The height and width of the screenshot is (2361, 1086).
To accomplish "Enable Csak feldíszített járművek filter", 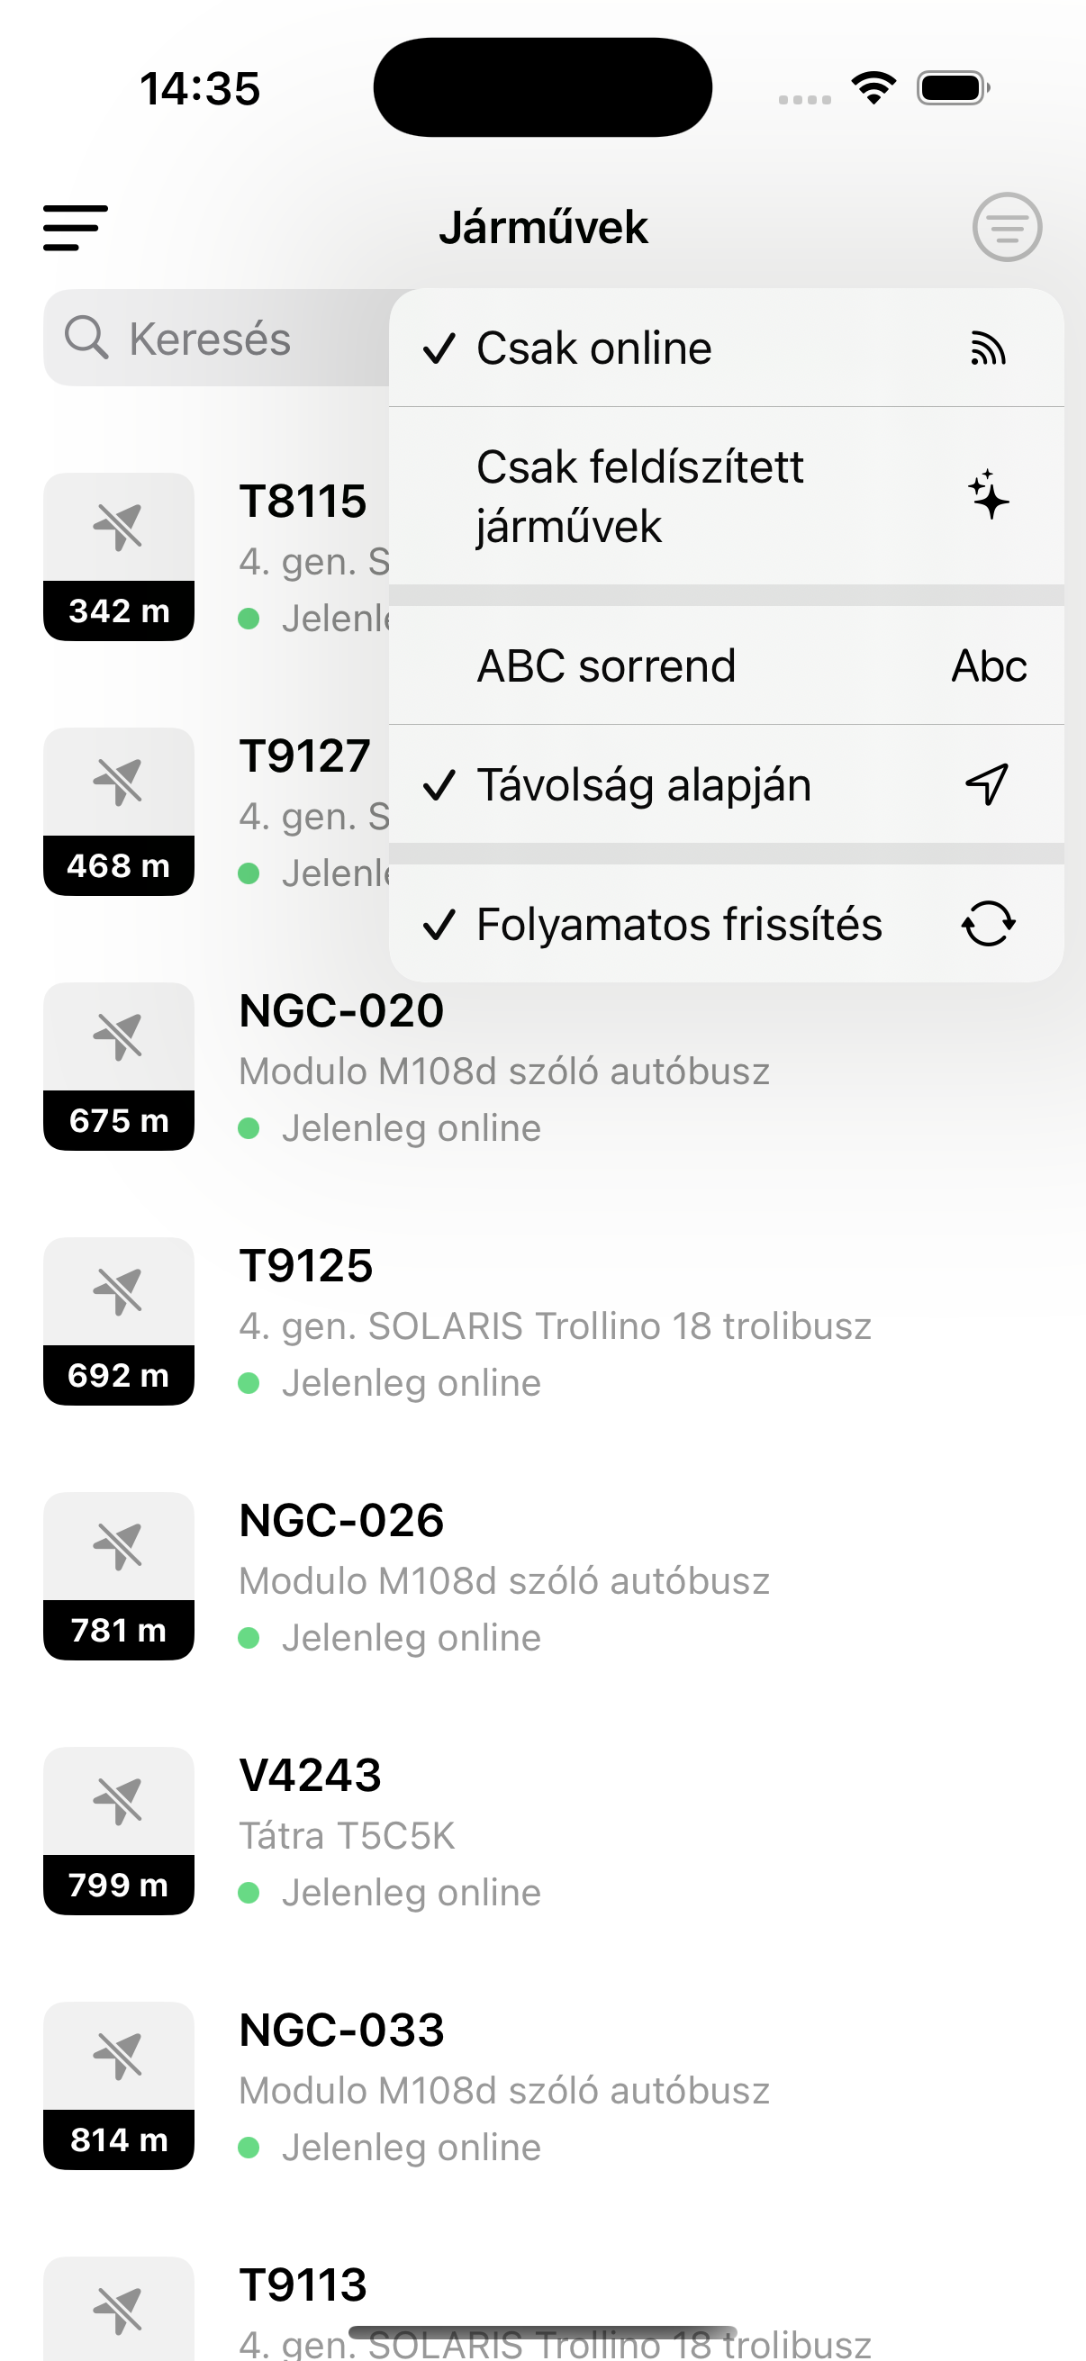I will point(639,496).
